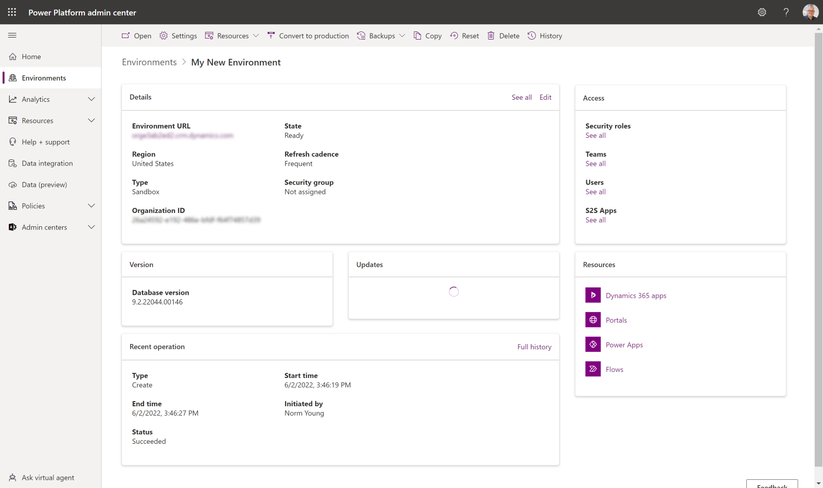Click the settings gear in the header
The image size is (823, 488).
(762, 12)
